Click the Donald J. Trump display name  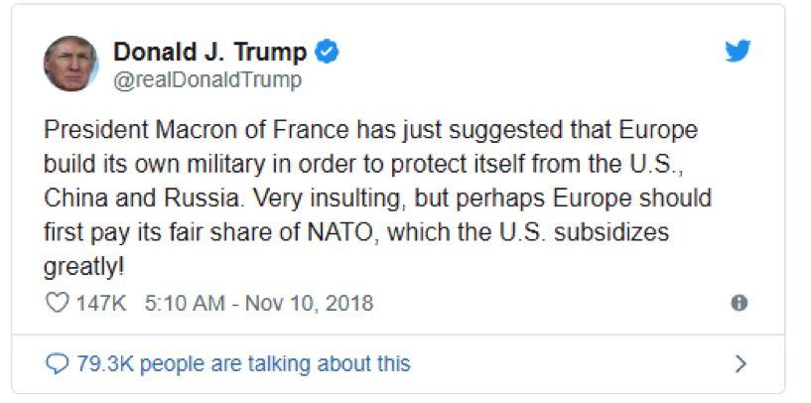pyautogui.click(x=210, y=52)
